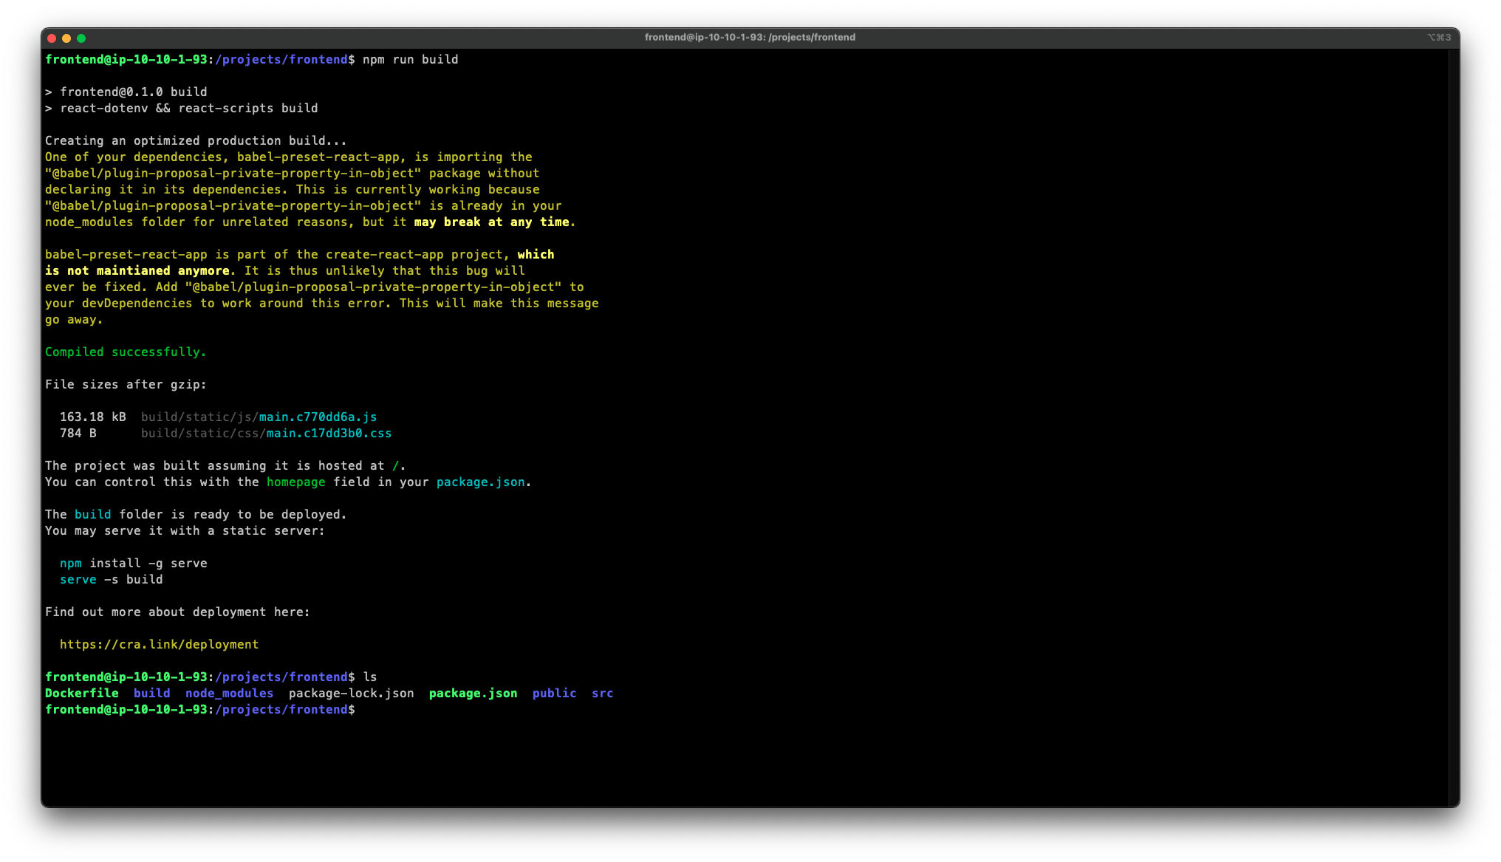Viewport: 1501px width, 862px height.
Task: Click package-lock.json in ls output
Action: pos(351,694)
